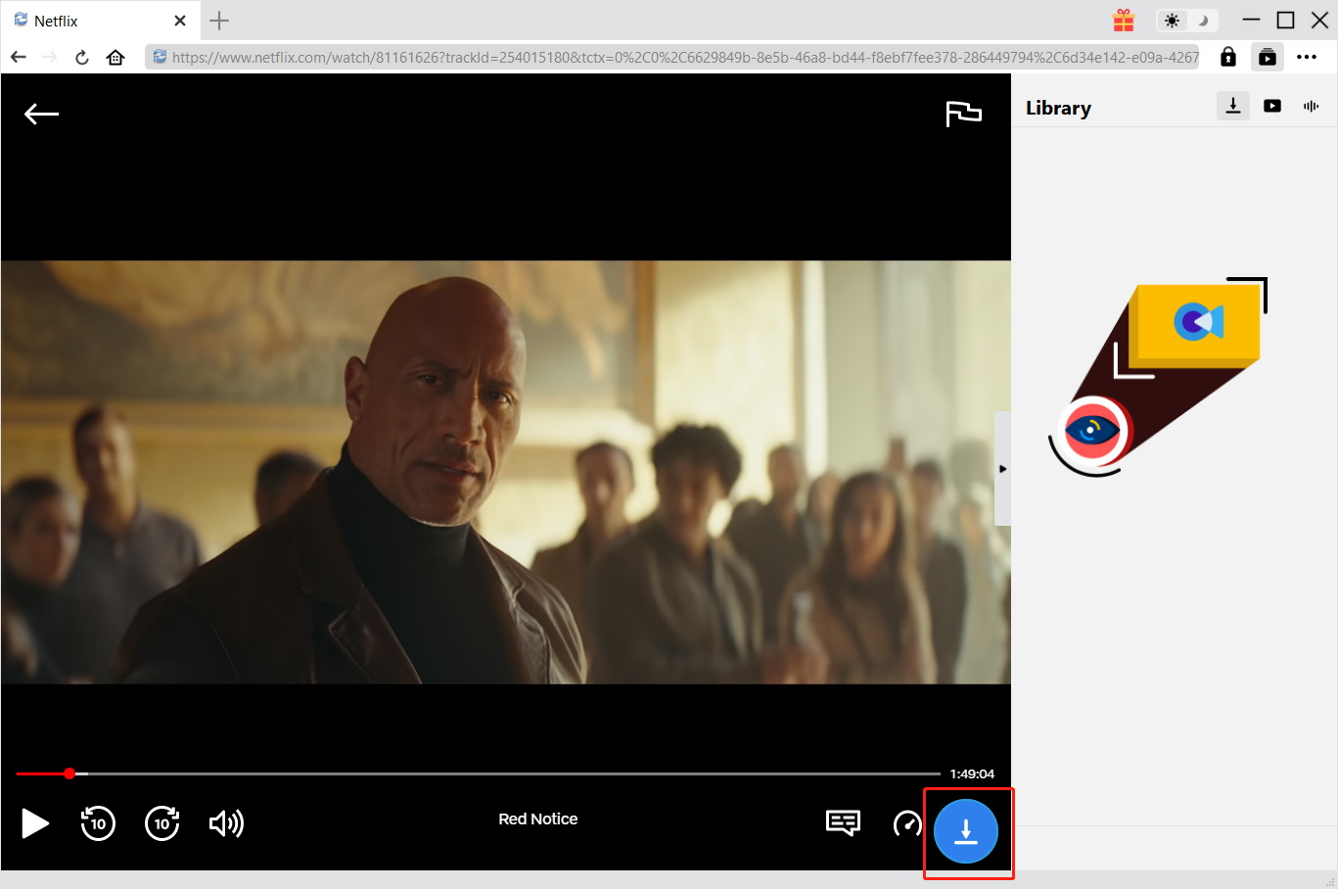Go back using the player back arrow
This screenshot has width=1338, height=889.
(x=41, y=114)
